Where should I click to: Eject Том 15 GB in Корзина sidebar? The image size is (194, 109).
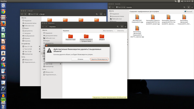60,64
